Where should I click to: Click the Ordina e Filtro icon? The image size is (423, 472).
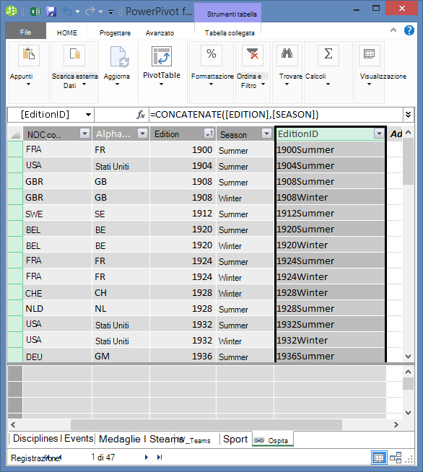coord(253,56)
